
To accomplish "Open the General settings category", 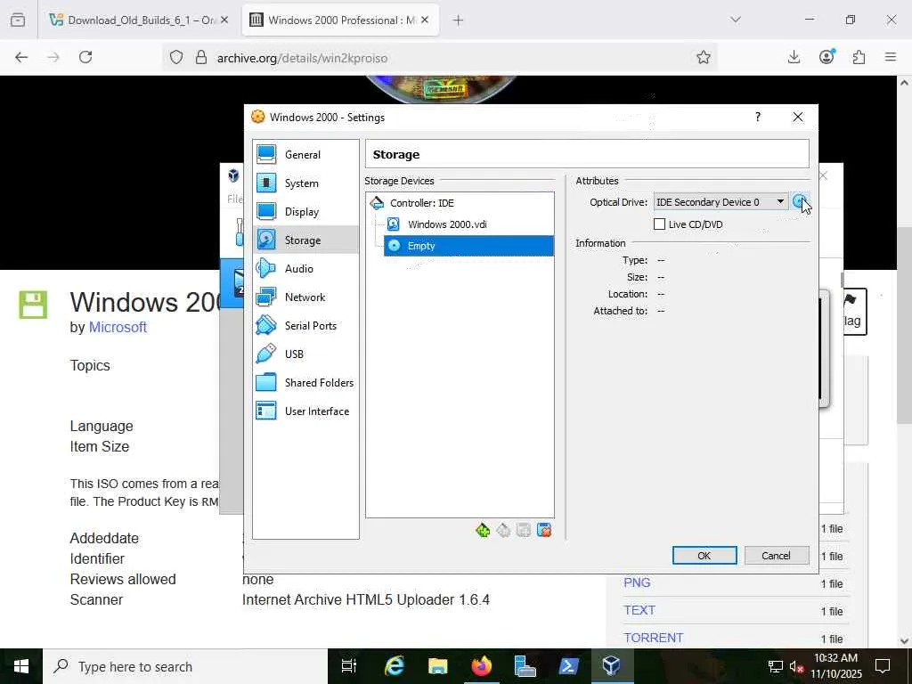I will [x=305, y=155].
